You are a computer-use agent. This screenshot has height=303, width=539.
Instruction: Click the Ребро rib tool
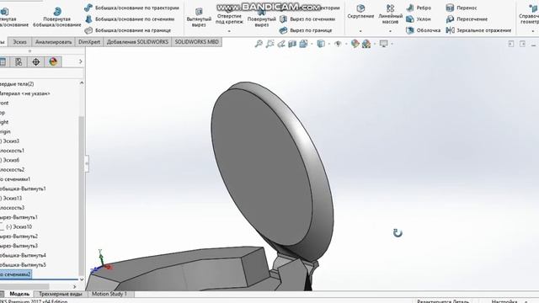(419, 8)
